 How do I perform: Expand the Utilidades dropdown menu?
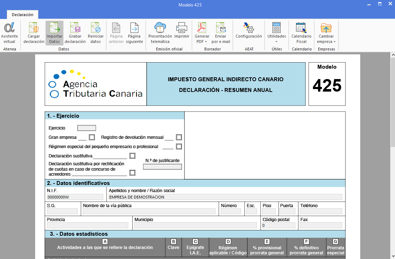click(x=276, y=39)
